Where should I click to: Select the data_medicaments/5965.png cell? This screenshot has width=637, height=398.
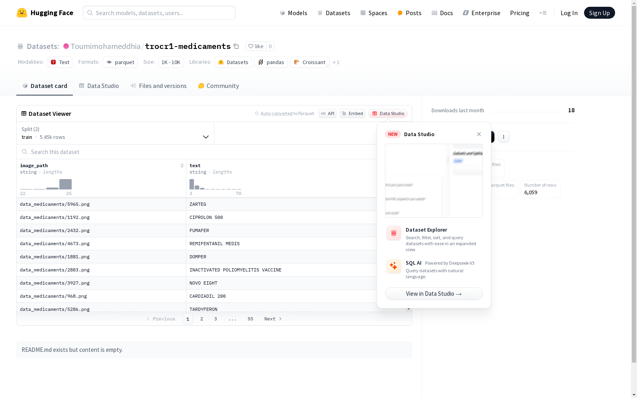[102, 204]
